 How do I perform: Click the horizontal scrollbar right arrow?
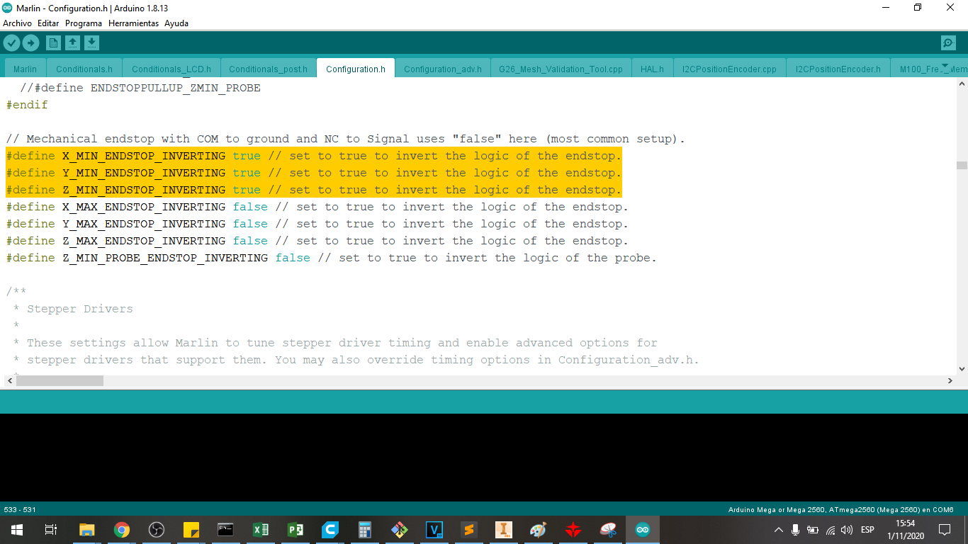(x=950, y=380)
